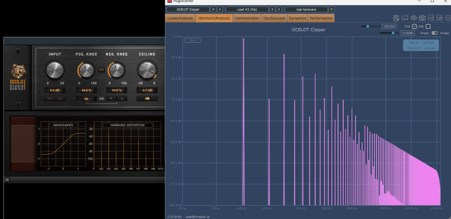Enable the THD checkbox
451x219 pixels.
pyautogui.click(x=414, y=26)
